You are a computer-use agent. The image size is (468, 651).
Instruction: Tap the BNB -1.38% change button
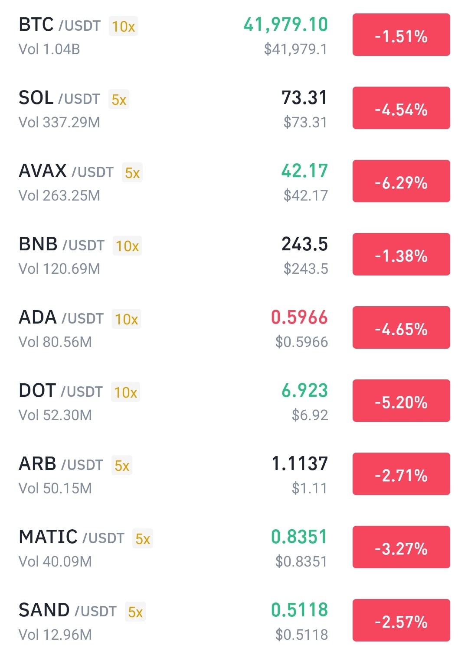[x=401, y=255]
